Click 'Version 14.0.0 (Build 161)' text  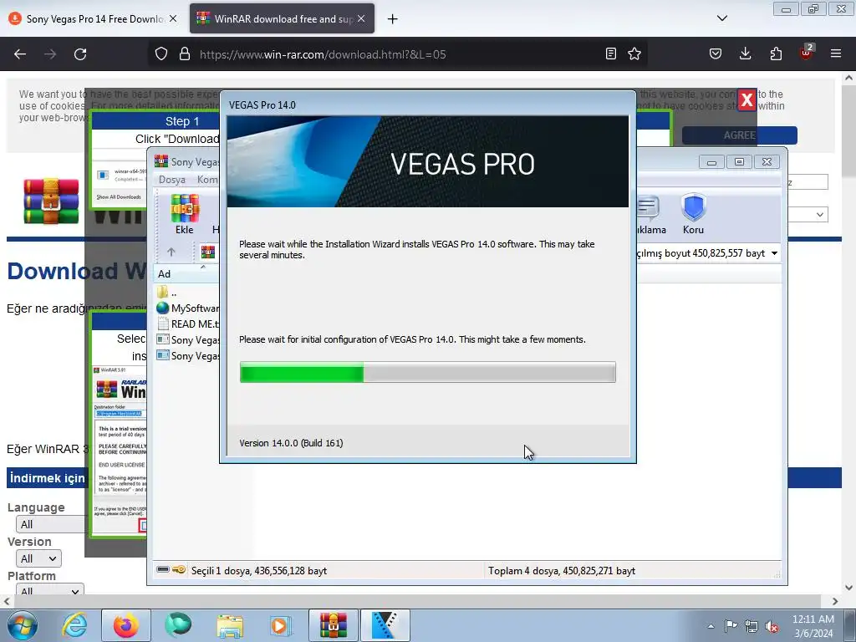291,443
